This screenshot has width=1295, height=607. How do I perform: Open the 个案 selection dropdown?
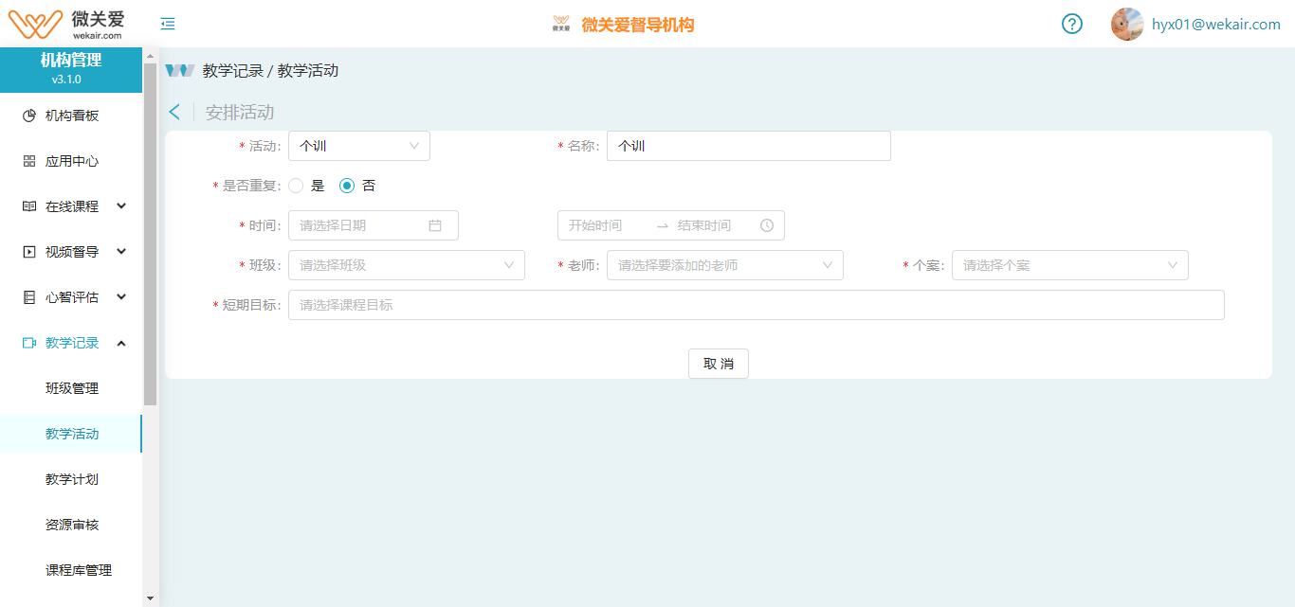[x=1069, y=265]
